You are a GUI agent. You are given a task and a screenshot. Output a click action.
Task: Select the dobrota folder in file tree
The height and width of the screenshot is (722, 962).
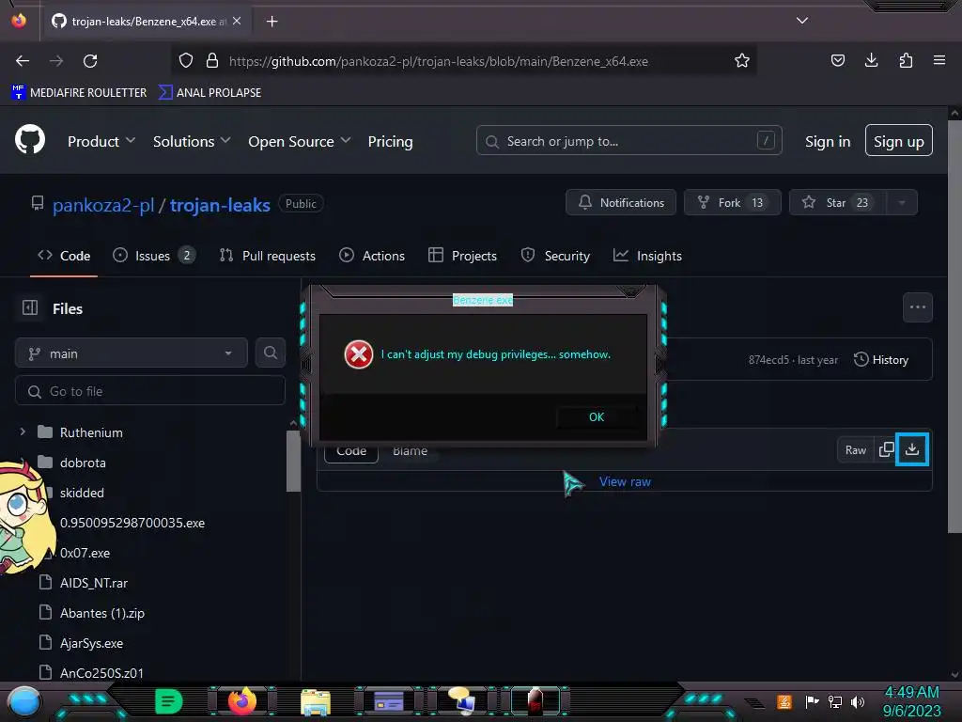tap(83, 463)
